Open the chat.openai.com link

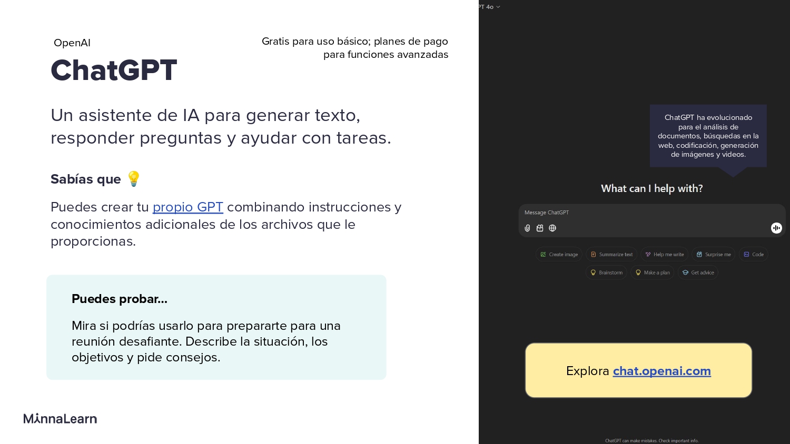tap(661, 371)
